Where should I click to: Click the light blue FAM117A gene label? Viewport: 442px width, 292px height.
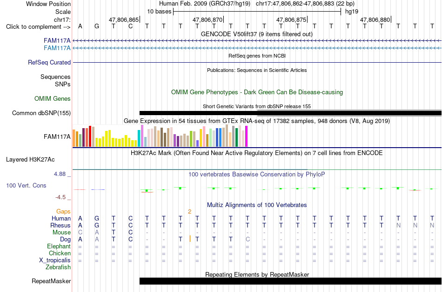57,48
